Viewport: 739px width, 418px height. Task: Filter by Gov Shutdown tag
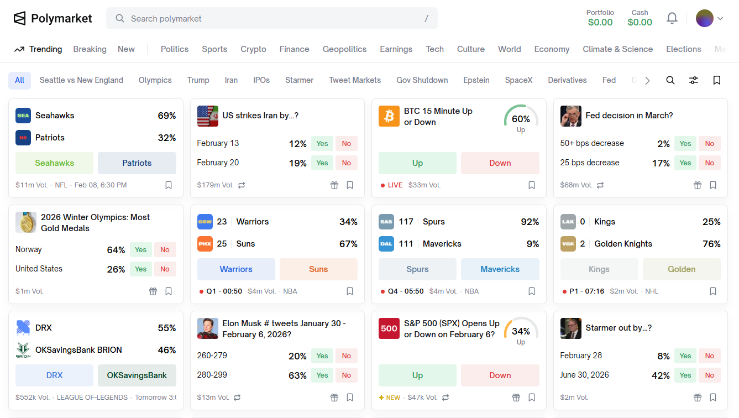422,80
